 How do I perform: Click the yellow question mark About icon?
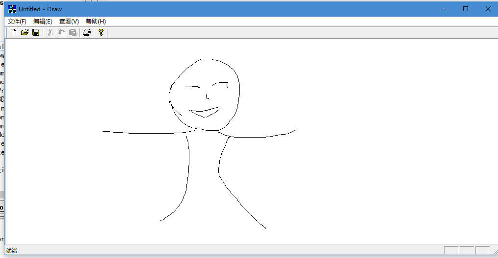(x=101, y=32)
